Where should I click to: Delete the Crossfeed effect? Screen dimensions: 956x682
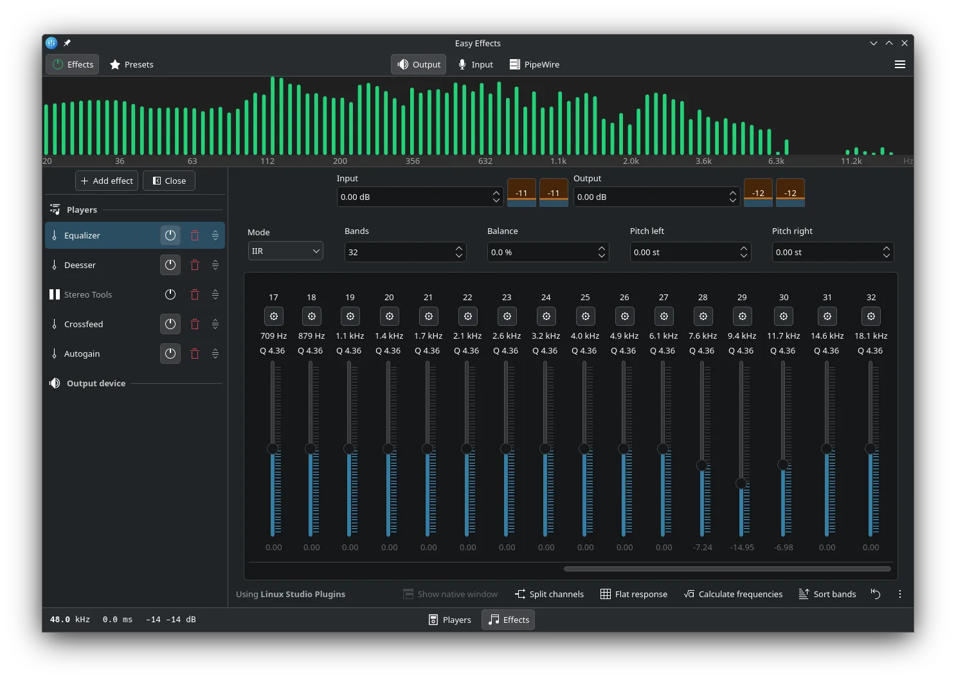(x=195, y=324)
